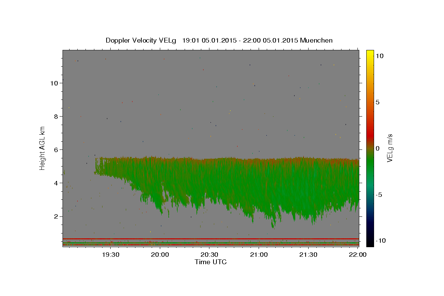Click the height axis value 2
Viewport: 444px width, 296px height.
[x=56, y=216]
